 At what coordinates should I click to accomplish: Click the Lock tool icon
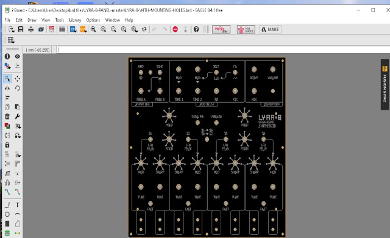7,145
